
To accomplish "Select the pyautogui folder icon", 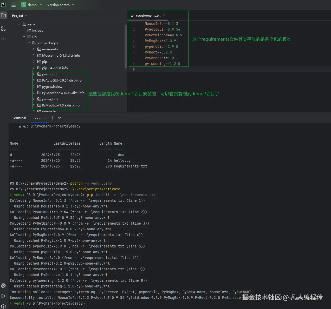I will coord(39,74).
